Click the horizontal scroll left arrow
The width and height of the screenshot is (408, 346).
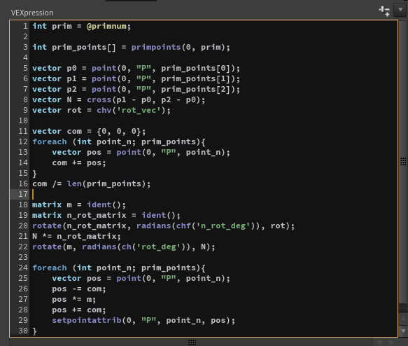[x=379, y=342]
